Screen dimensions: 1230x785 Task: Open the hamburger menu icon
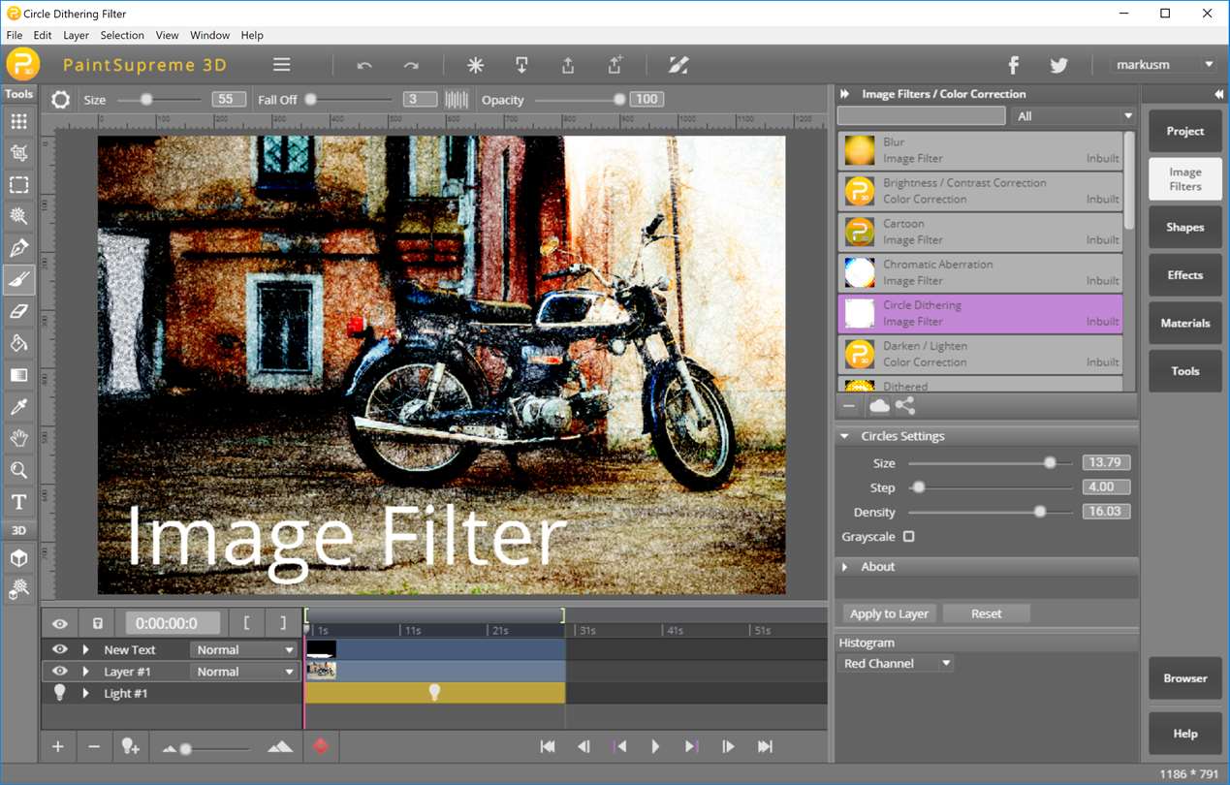pos(281,65)
